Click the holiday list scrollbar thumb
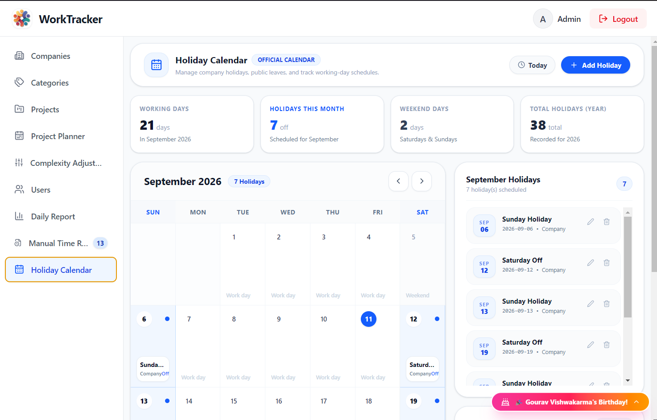Image resolution: width=657 pixels, height=420 pixels. click(x=628, y=267)
